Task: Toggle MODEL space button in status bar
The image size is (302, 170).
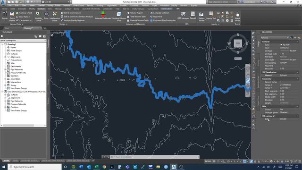Action: [x=208, y=161]
